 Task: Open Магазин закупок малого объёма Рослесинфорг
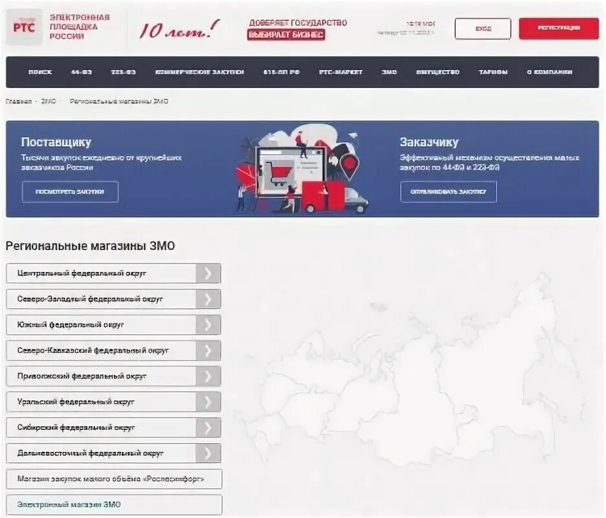tap(114, 479)
